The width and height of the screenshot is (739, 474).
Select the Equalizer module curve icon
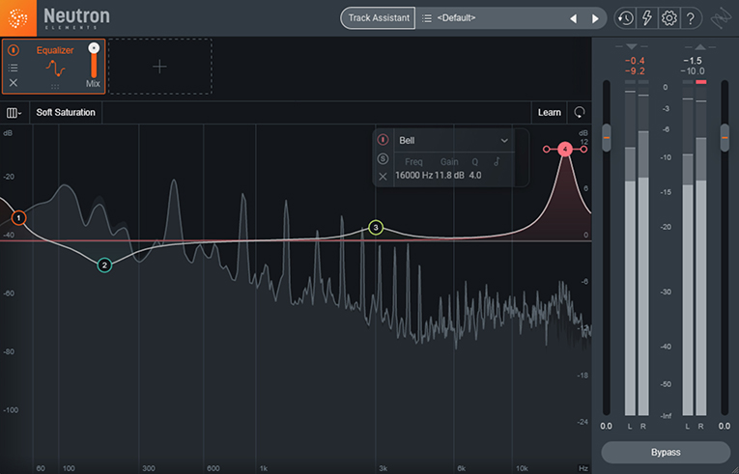coord(55,69)
